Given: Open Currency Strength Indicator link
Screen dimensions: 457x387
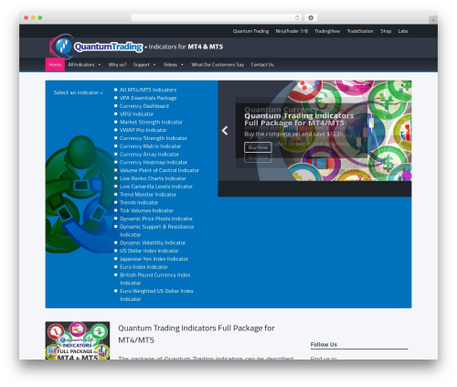Looking at the screenshot, I should point(154,138).
